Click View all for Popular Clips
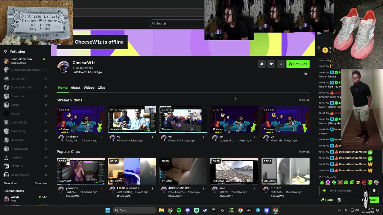Screen dimensions: 383x215 pyautogui.click(x=304, y=152)
